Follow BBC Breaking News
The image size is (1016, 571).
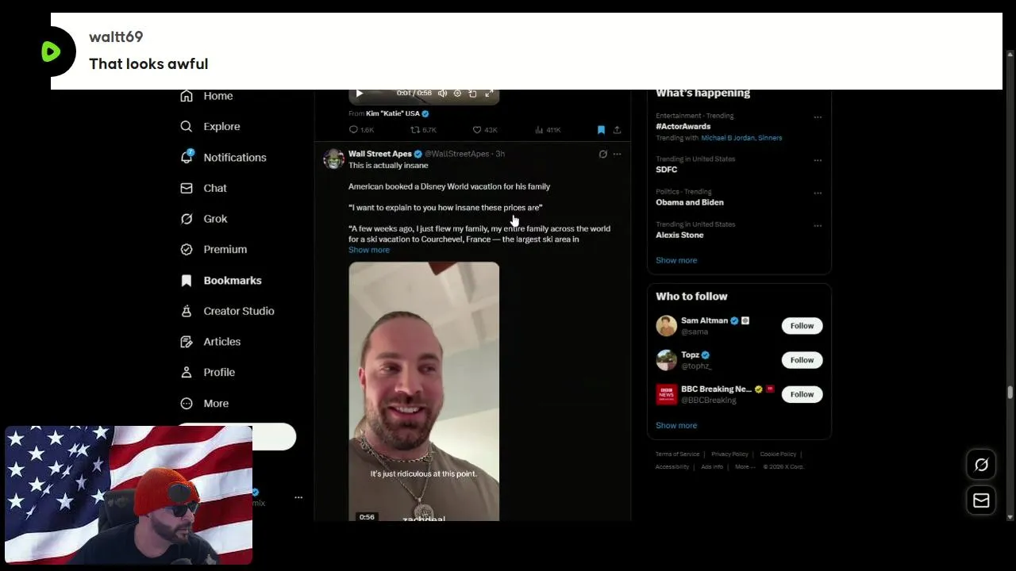(802, 394)
